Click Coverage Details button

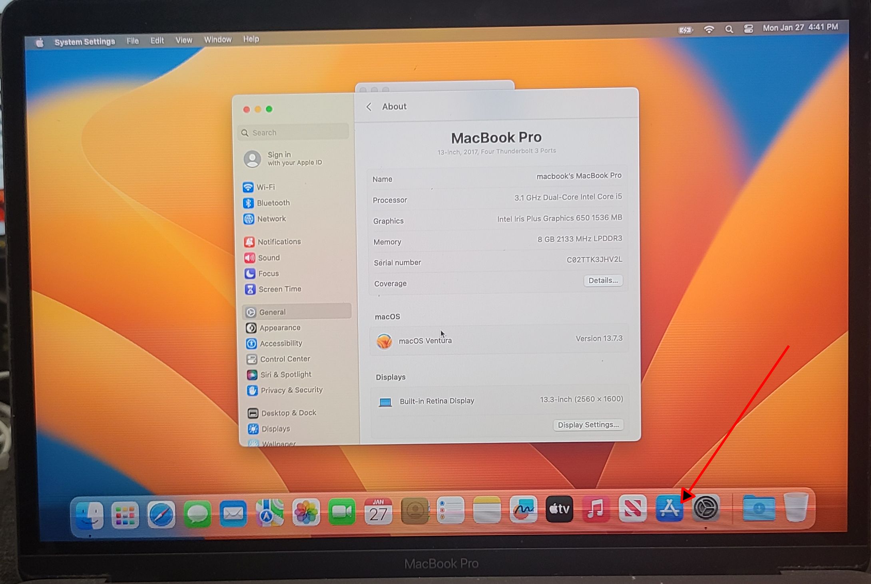602,280
